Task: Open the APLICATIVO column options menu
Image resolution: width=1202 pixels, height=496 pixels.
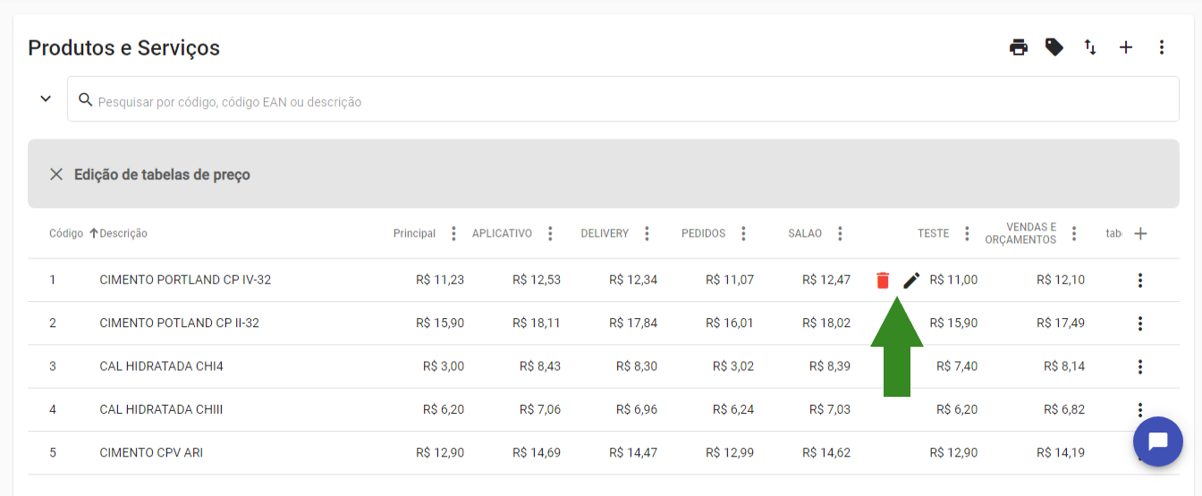Action: pyautogui.click(x=550, y=234)
